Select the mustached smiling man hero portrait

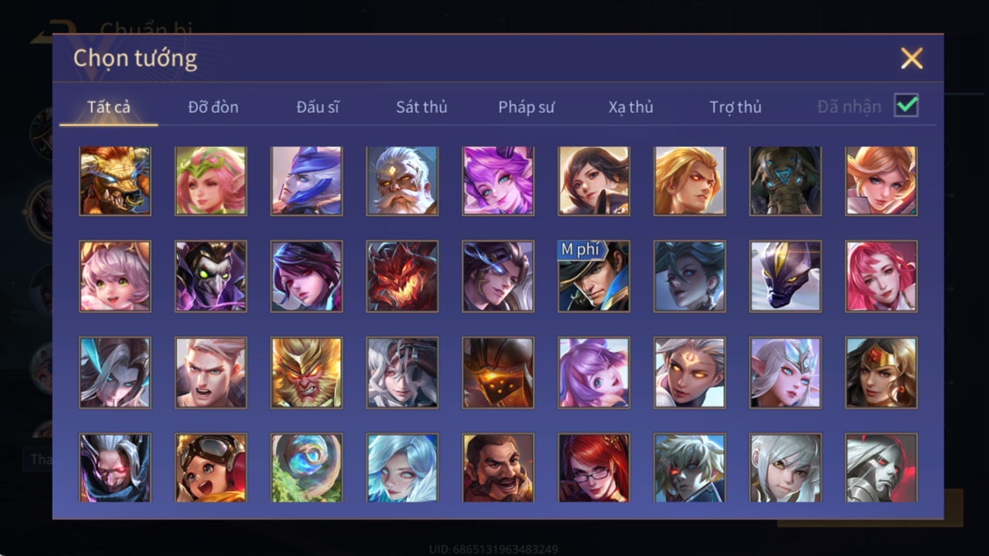click(x=498, y=468)
